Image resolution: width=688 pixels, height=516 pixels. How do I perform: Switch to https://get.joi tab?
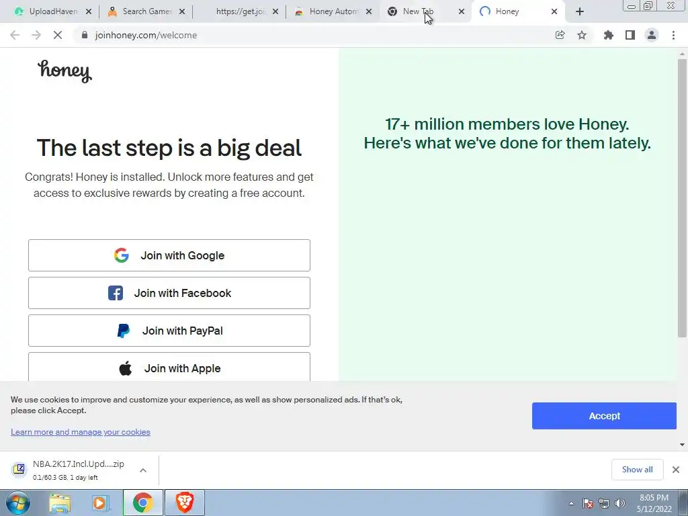241,11
